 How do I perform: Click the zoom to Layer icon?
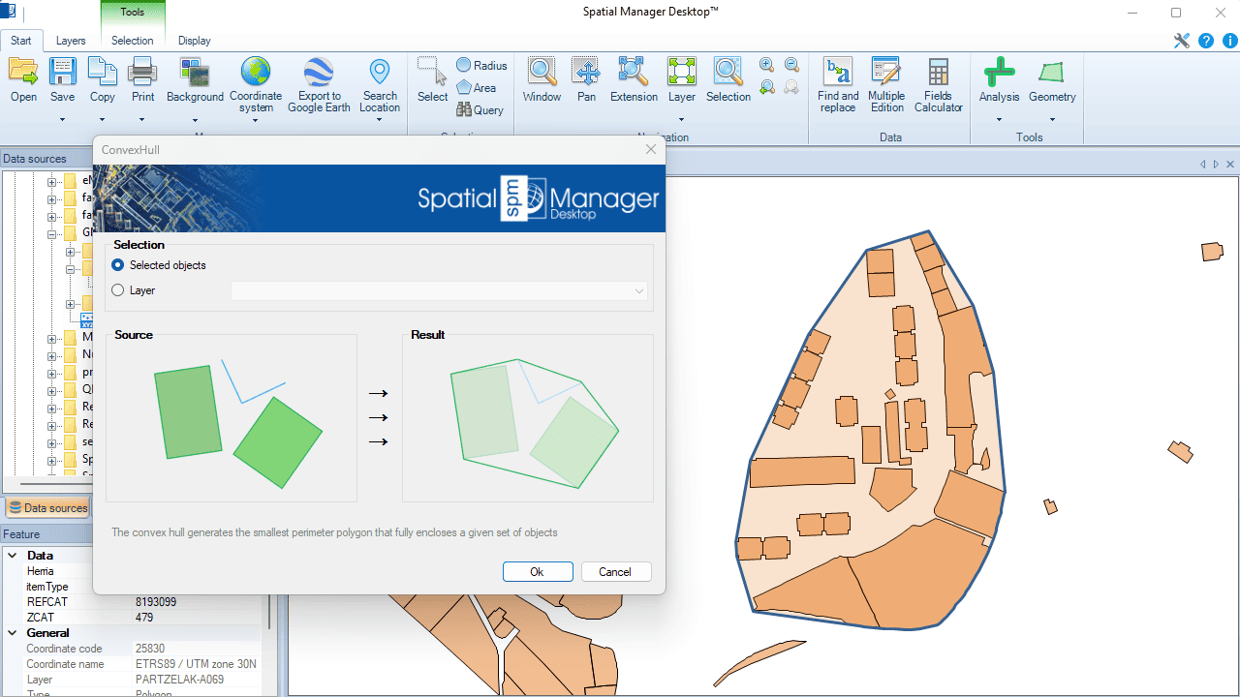682,72
